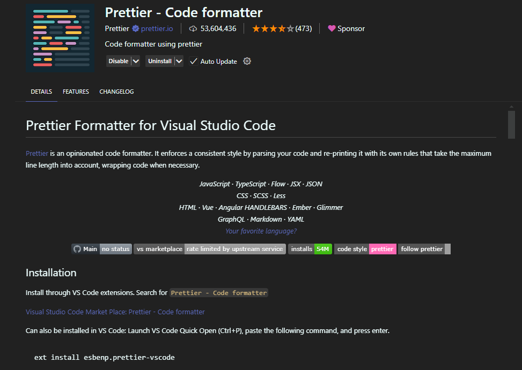Open the Prettier link in the description
Screen dimensions: 522x370
coord(37,154)
